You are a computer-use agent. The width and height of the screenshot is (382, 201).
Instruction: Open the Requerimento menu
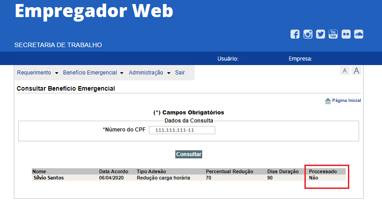[x=34, y=73]
